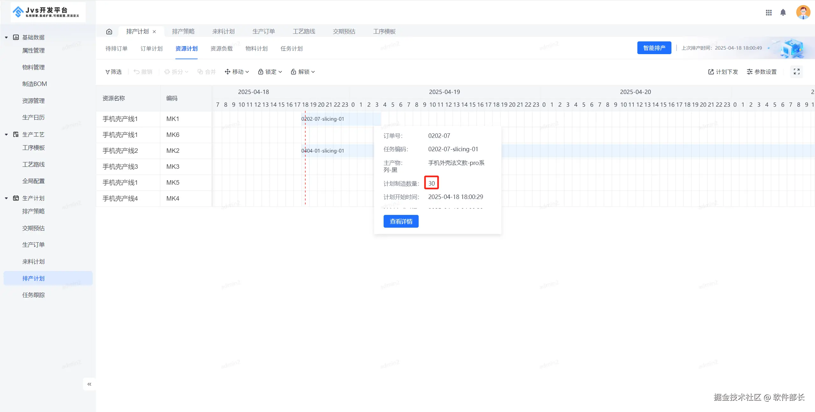Click the user avatar icon
815x412 pixels.
coord(803,13)
